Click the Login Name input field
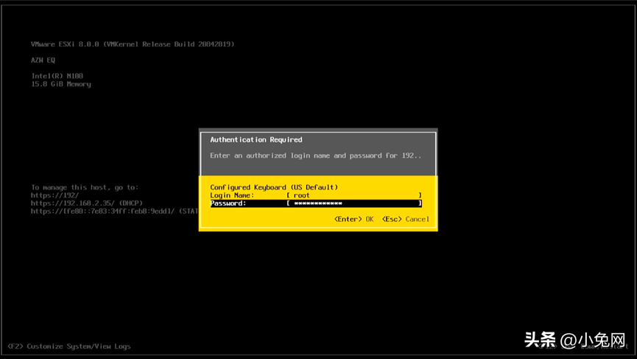The image size is (637, 359). click(353, 195)
